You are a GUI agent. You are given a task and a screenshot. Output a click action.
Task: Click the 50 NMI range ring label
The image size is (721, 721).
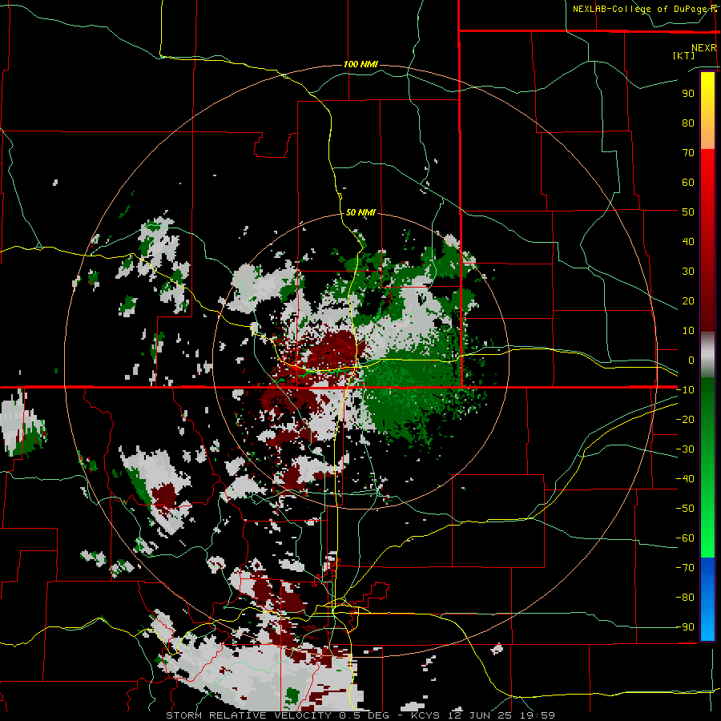coord(360,212)
